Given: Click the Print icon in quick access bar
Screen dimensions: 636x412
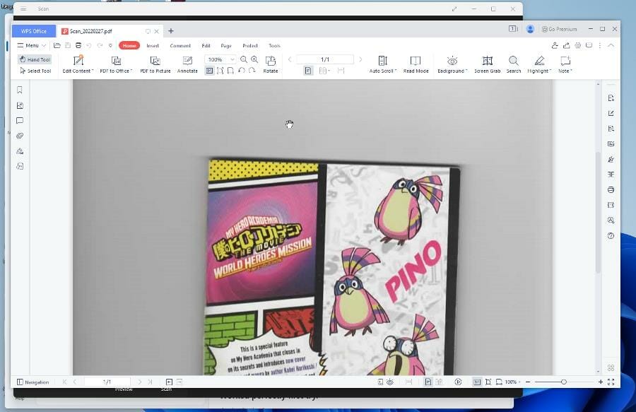Looking at the screenshot, I should point(78,45).
